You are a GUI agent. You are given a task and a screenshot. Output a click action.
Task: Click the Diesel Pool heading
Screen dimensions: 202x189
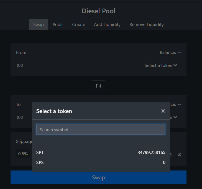(x=98, y=11)
